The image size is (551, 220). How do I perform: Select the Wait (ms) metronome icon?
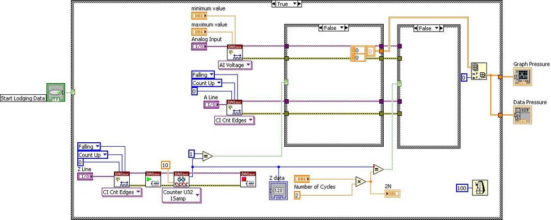click(x=480, y=187)
